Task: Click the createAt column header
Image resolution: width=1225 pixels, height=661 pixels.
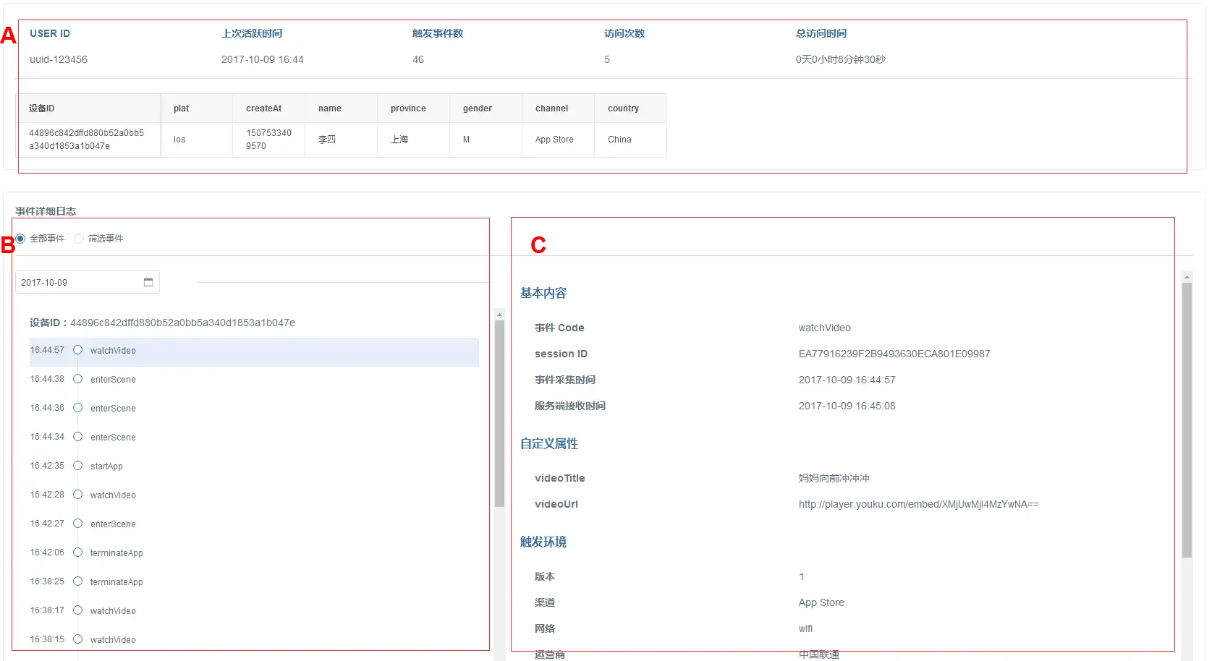Action: click(x=269, y=108)
